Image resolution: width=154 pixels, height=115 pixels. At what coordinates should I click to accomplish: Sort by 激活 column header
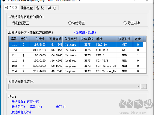pyautogui.click(x=138, y=39)
